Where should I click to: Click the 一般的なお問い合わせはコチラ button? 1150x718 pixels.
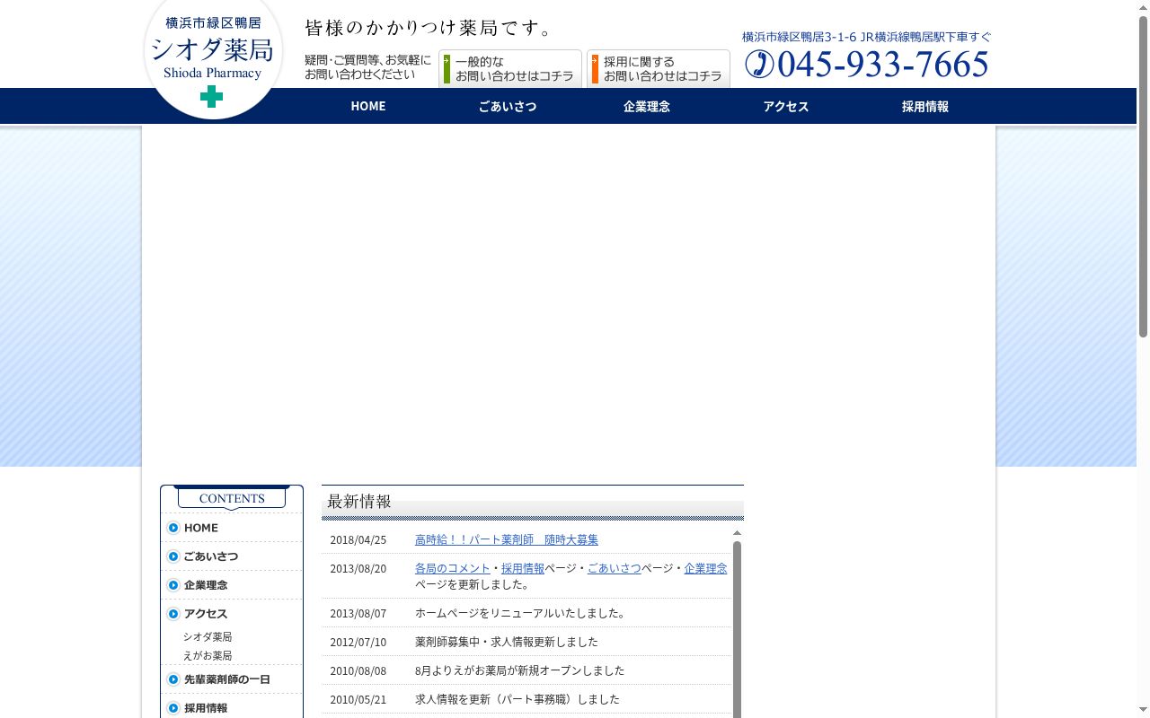click(x=510, y=69)
